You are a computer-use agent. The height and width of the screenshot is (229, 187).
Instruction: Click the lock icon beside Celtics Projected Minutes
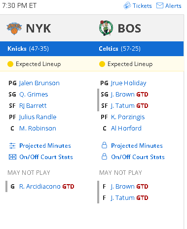tap(104, 145)
